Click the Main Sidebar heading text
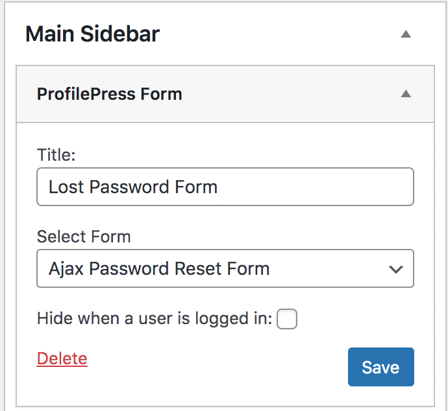The height and width of the screenshot is (411, 448). [x=92, y=34]
